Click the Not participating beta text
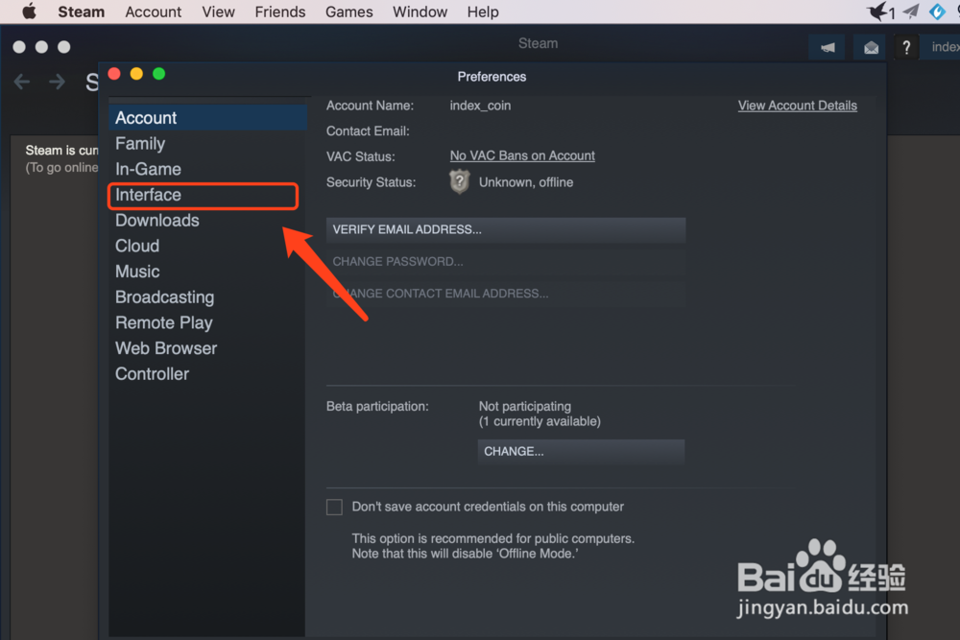The height and width of the screenshot is (640, 960). click(x=525, y=406)
